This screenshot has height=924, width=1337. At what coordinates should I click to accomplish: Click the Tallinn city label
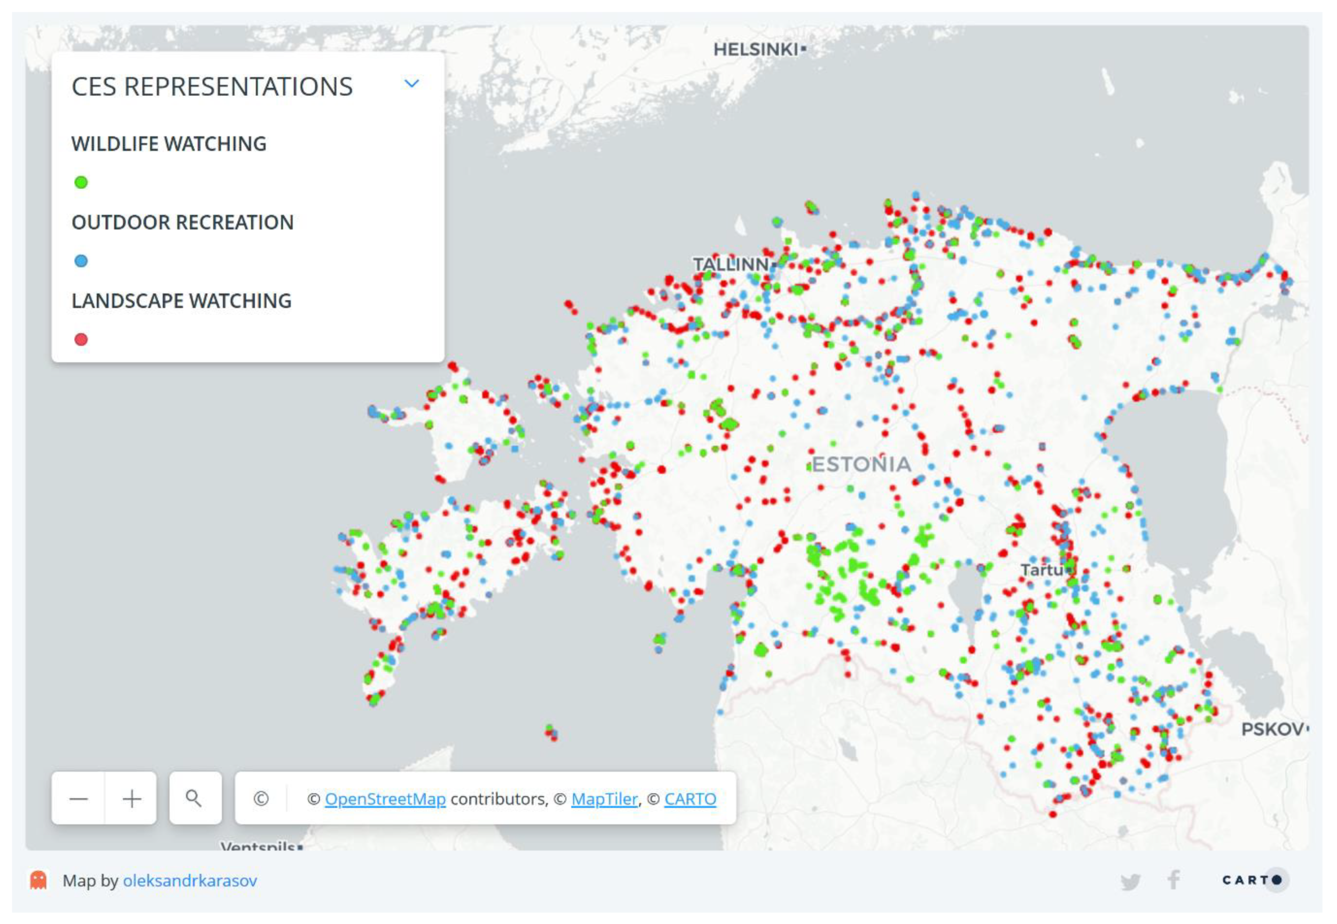tap(731, 264)
